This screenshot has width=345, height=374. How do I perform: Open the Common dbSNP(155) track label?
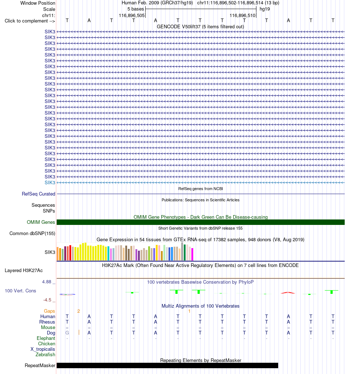32,233
